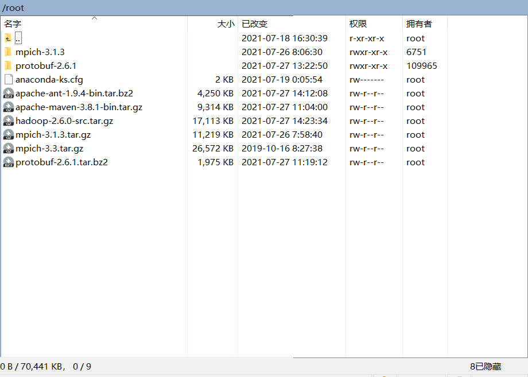Image resolution: width=528 pixels, height=377 pixels.
Task: Click root owner of hadoop-2.6.0-src.tar.gz
Action: 415,121
